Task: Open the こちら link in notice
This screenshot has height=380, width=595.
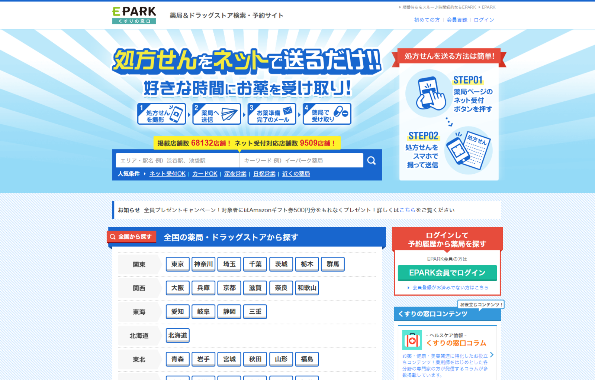Action: [407, 210]
